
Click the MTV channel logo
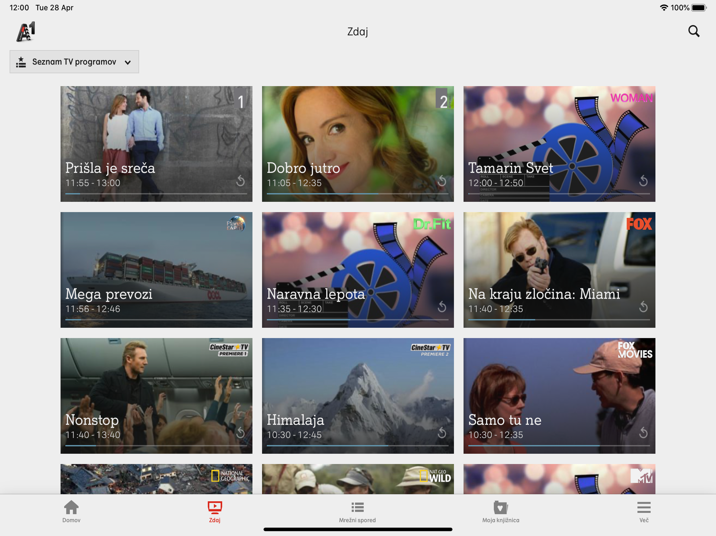coord(641,476)
